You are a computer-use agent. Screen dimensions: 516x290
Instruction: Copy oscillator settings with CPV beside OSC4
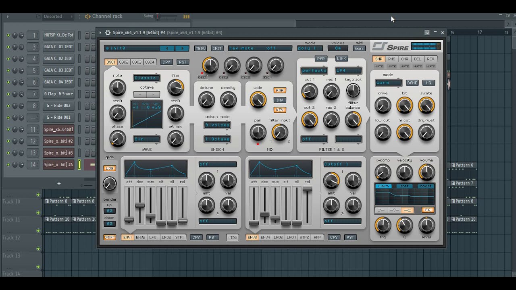click(166, 62)
